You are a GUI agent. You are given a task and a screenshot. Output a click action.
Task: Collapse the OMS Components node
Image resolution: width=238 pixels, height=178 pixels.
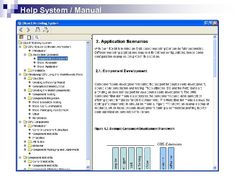click(20, 122)
